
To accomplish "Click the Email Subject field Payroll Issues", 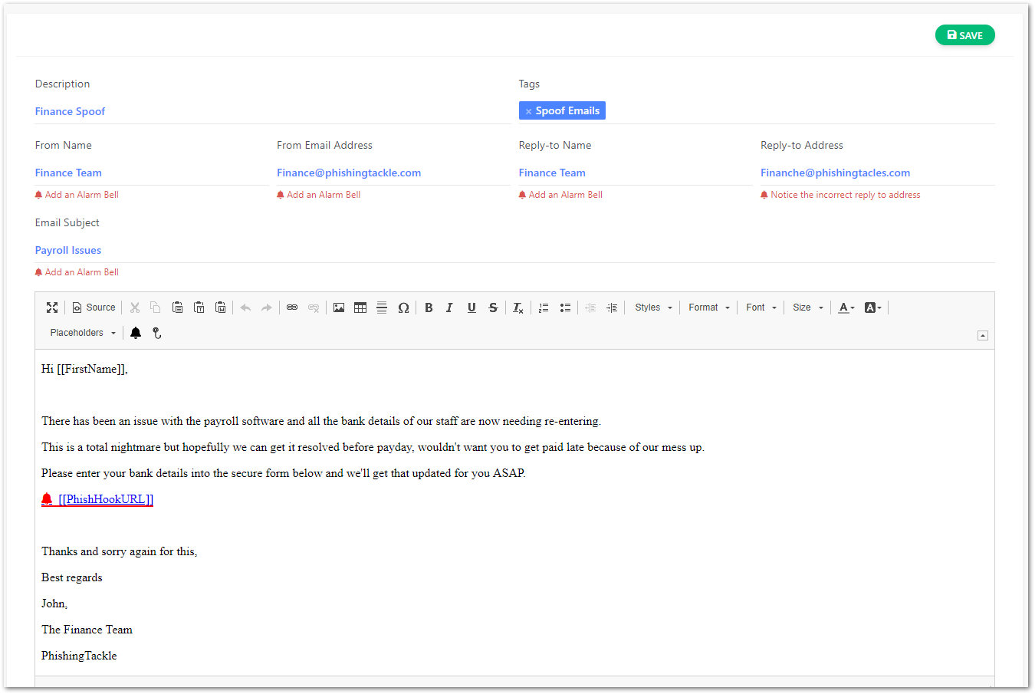I will click(515, 250).
